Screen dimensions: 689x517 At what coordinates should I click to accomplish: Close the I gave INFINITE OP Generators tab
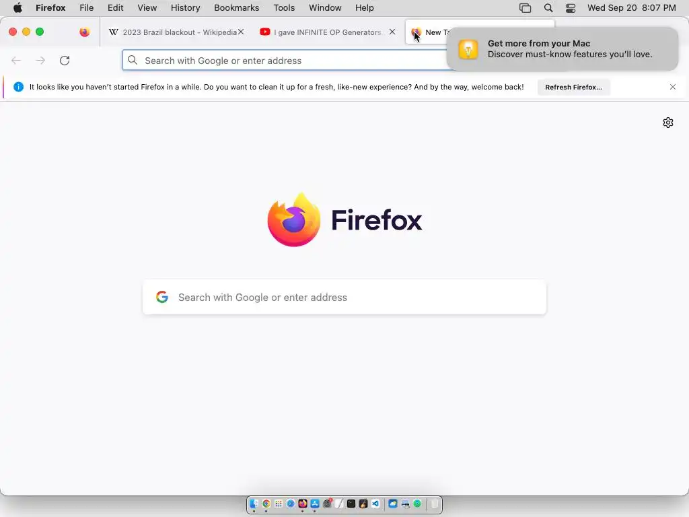[x=392, y=32]
